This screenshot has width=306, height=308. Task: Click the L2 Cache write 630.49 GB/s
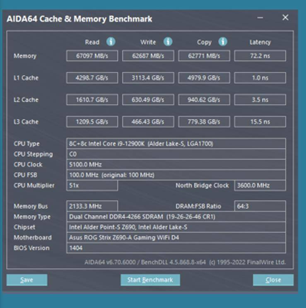pos(148,100)
